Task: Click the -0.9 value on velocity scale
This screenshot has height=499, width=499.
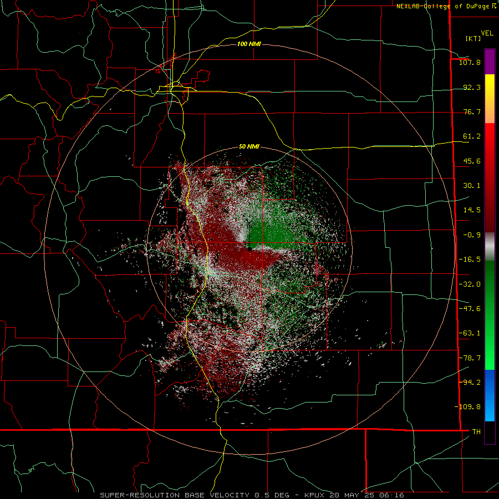Action: point(472,235)
